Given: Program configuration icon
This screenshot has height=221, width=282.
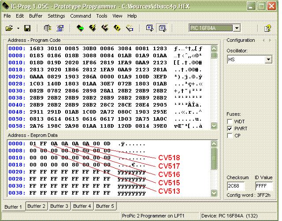Looking at the screenshot, I should pyautogui.click(x=105, y=28).
